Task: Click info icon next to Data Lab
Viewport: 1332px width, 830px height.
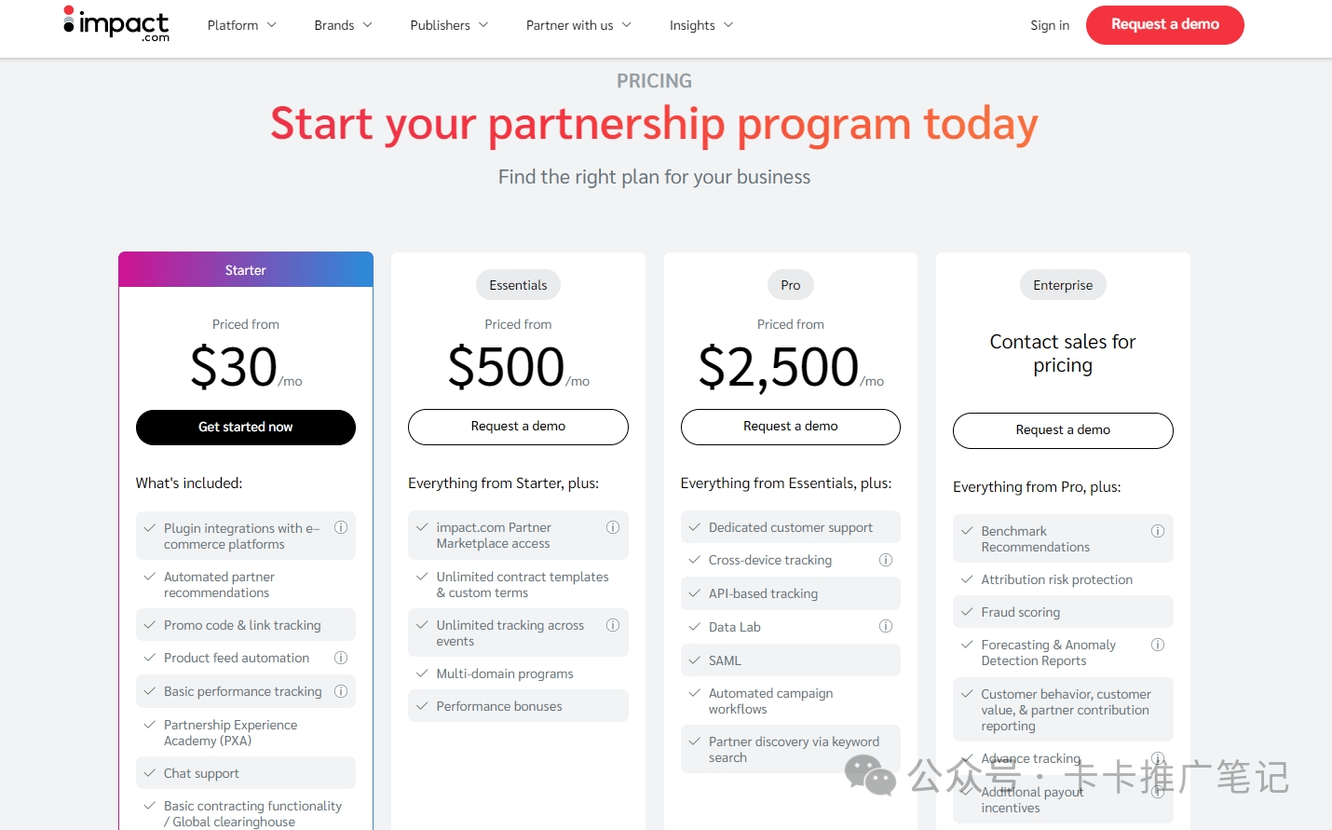Action: tap(886, 627)
